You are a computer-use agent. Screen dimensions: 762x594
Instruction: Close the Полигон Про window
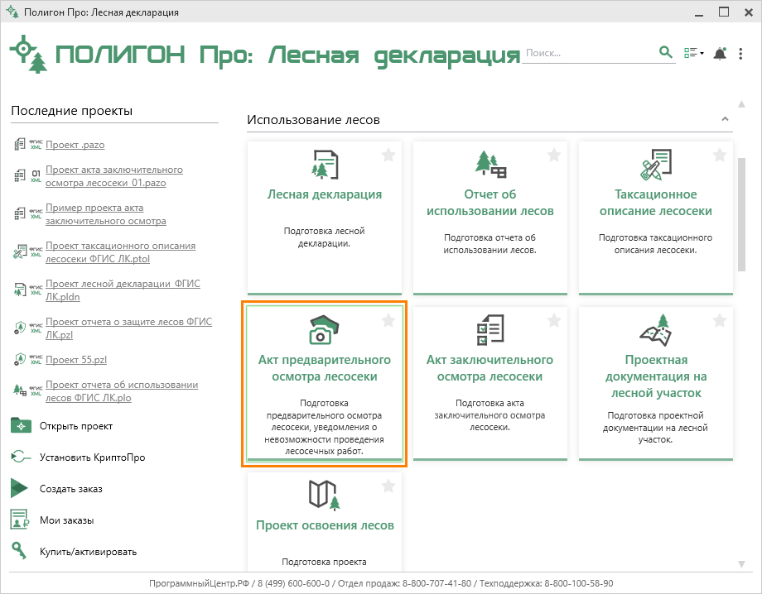tap(749, 12)
